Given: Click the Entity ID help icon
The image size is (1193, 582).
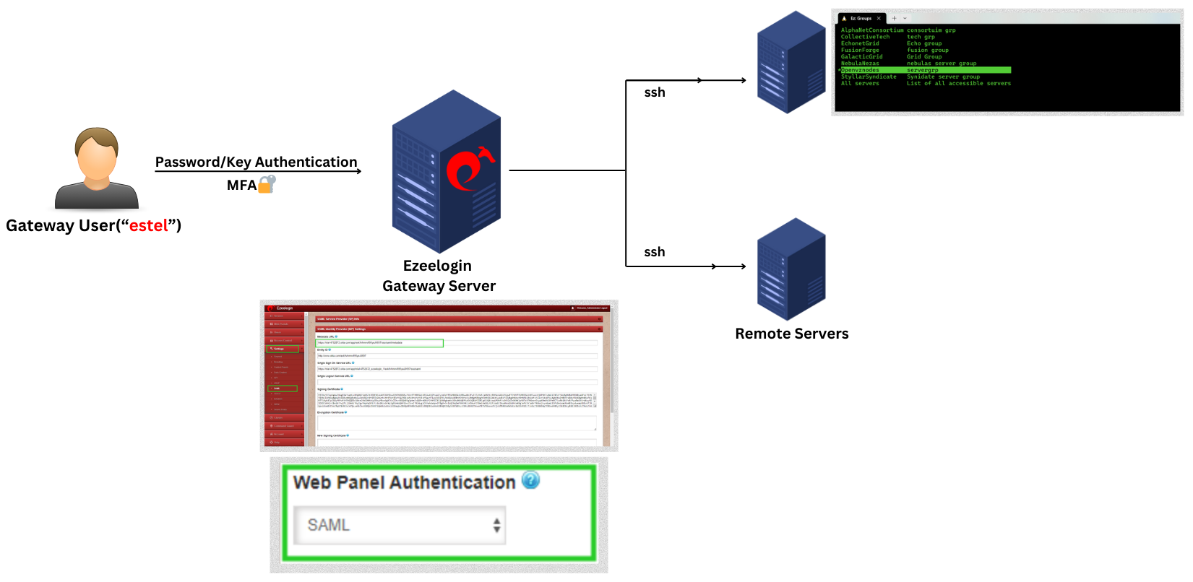Looking at the screenshot, I should [x=330, y=349].
